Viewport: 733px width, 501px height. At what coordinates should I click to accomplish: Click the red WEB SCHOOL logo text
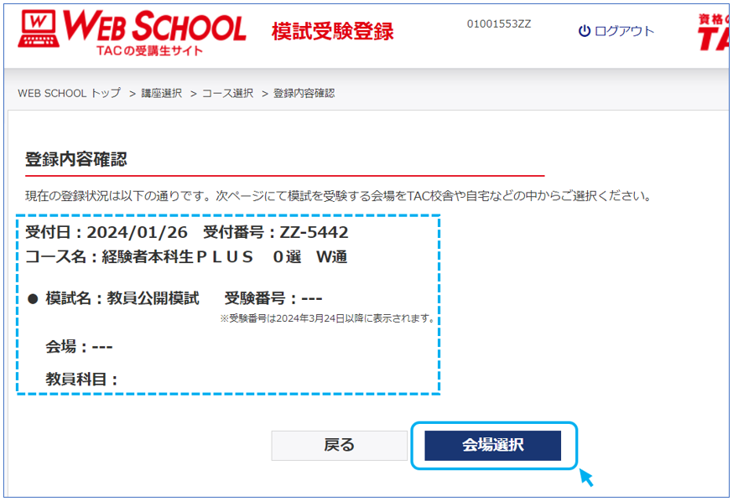click(155, 27)
